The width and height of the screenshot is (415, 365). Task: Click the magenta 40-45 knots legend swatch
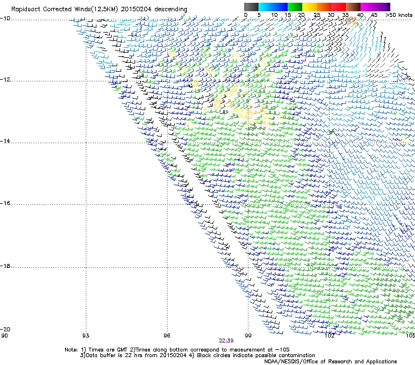pyautogui.click(x=368, y=7)
